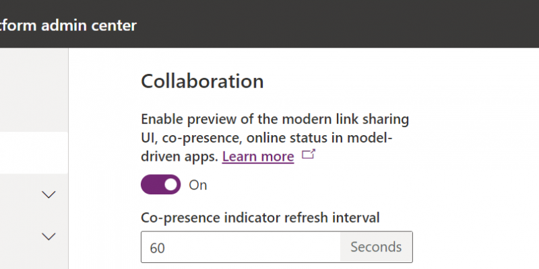The width and height of the screenshot is (539, 269).
Task: Click the purple toggle knob
Action: (171, 185)
